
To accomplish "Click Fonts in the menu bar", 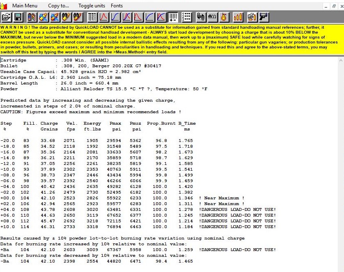I will click(117, 6).
